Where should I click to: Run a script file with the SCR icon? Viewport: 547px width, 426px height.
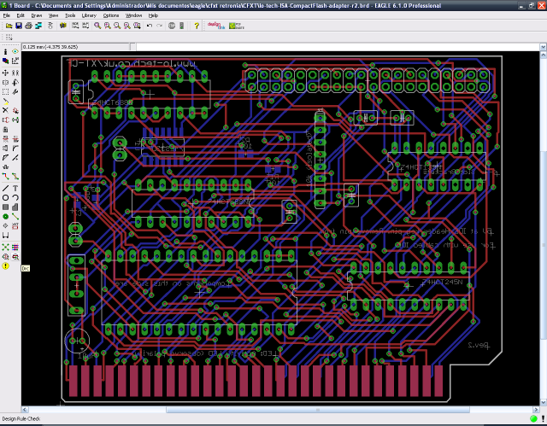tap(75, 26)
